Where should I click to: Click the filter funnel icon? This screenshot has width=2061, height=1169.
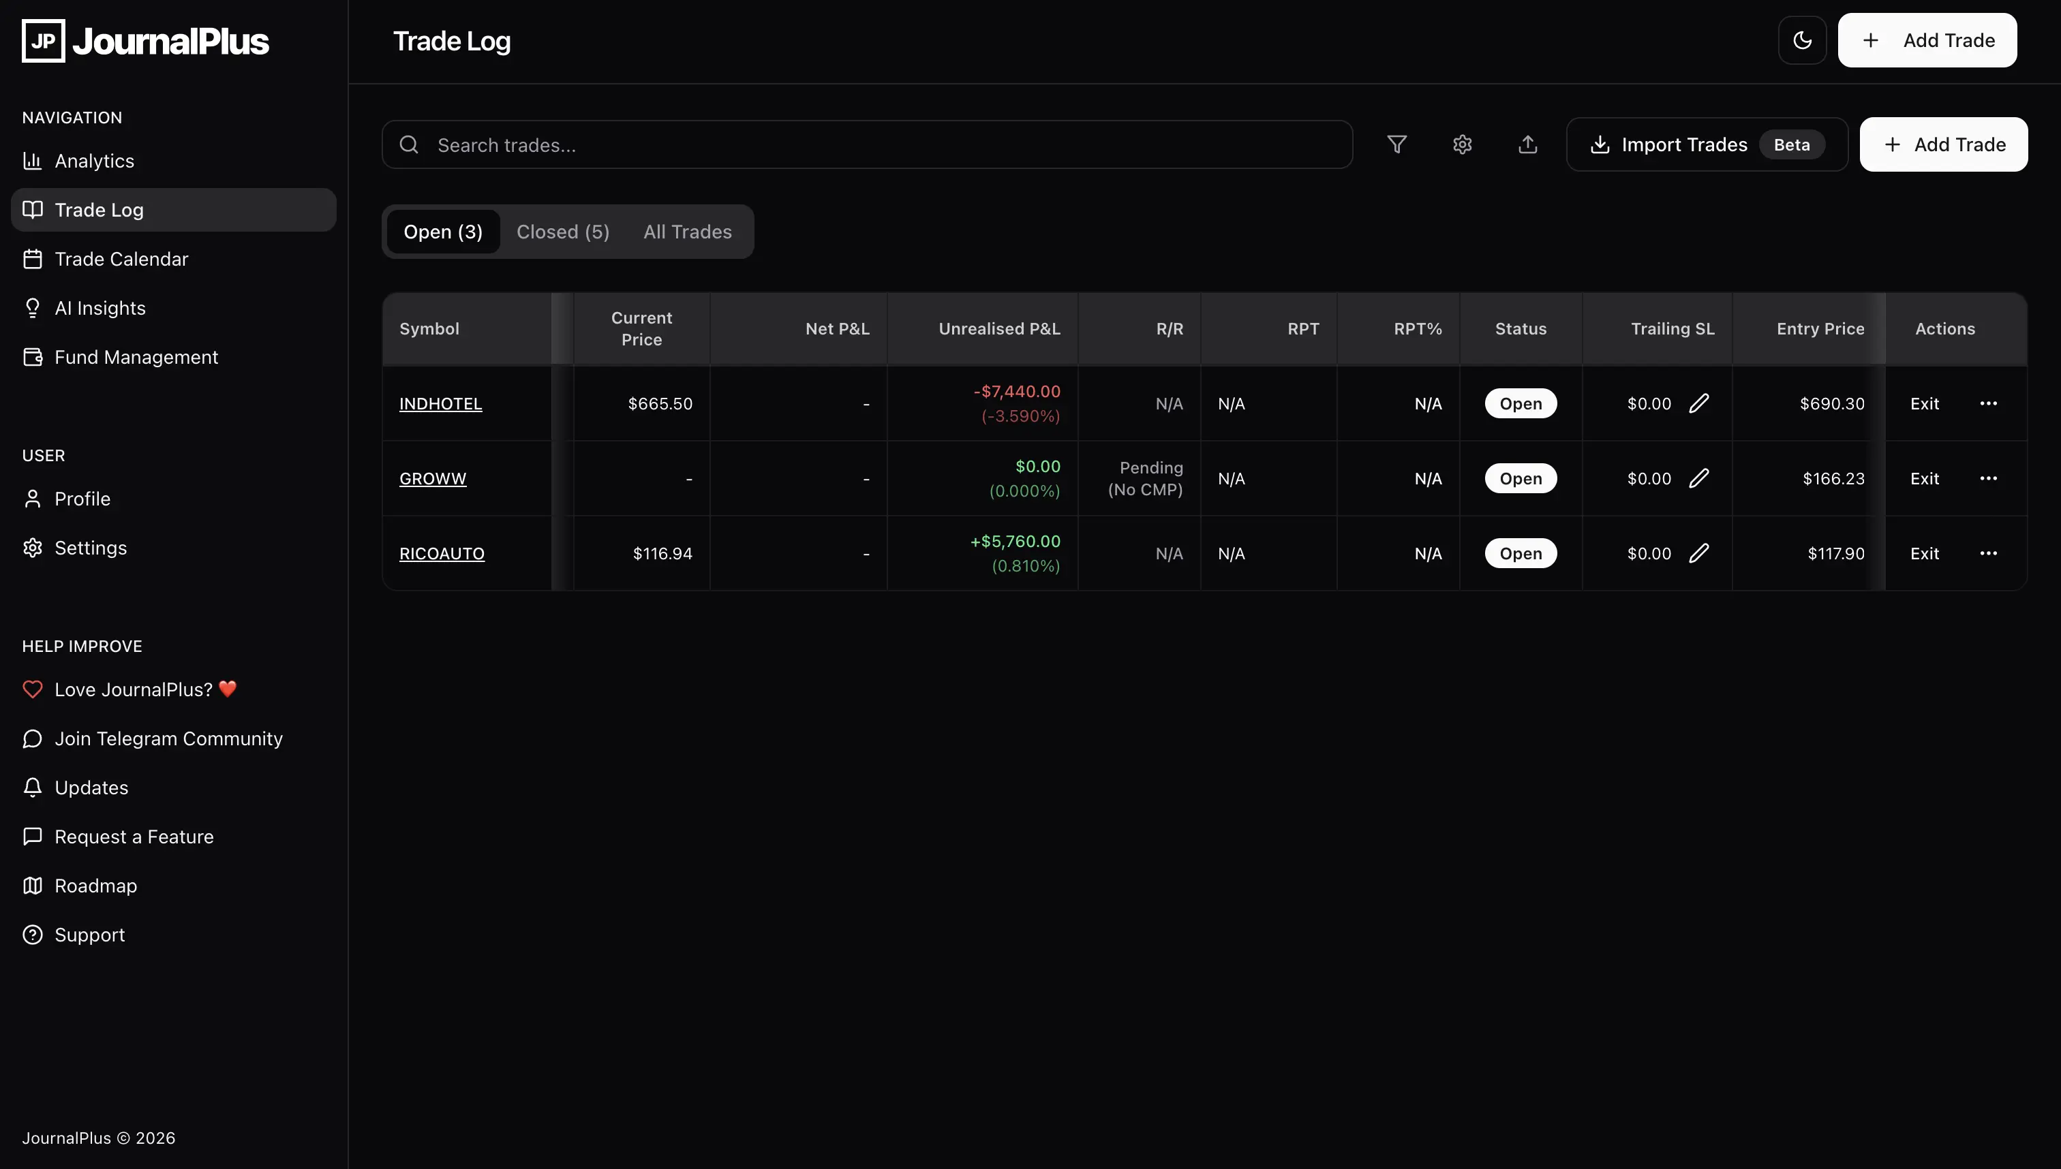(x=1396, y=144)
